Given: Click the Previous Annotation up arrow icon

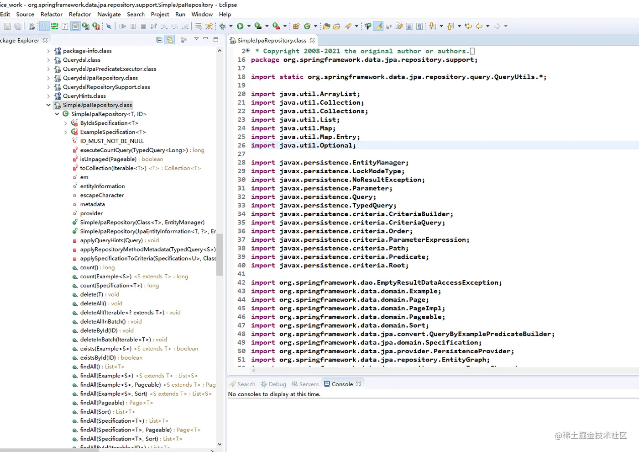Looking at the screenshot, I should [450, 26].
